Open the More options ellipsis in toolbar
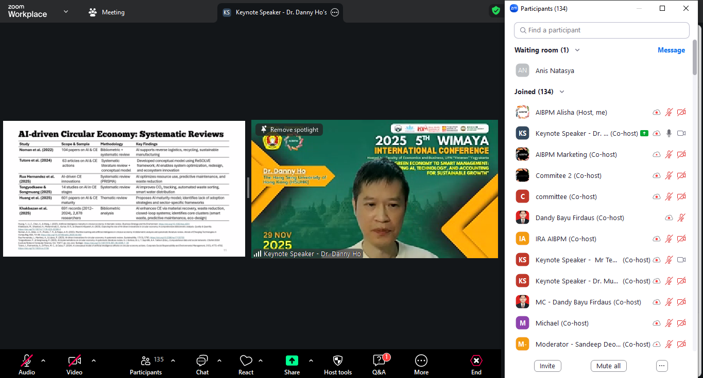Screen dimensions: 703x378 pos(421,361)
